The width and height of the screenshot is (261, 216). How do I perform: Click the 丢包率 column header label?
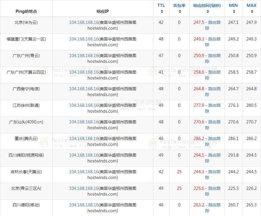pyautogui.click(x=179, y=6)
